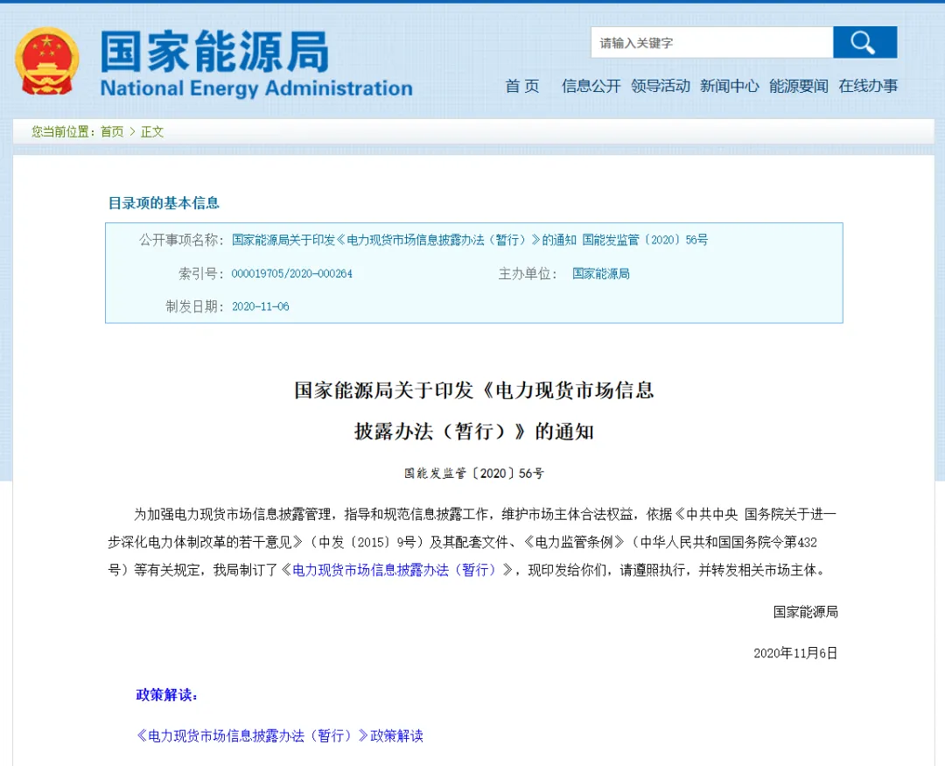Click the 首页 breadcrumb link
The height and width of the screenshot is (766, 945).
coord(113,131)
